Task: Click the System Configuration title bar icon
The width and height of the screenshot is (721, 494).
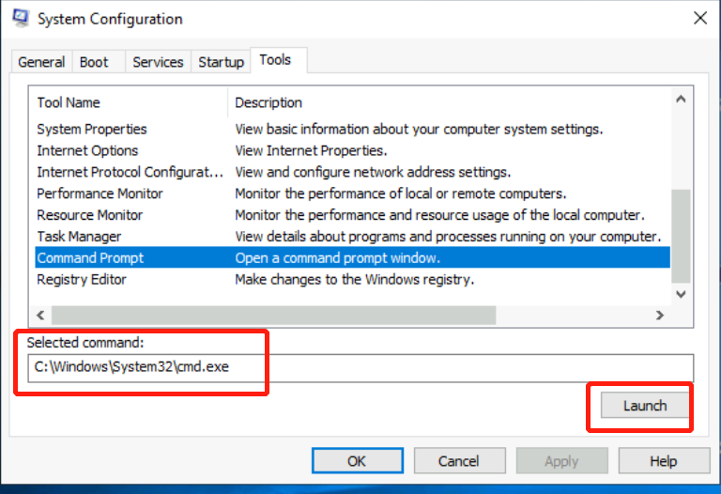Action: [20, 18]
